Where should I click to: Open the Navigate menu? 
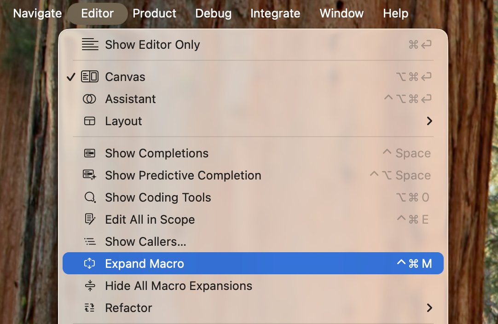37,13
